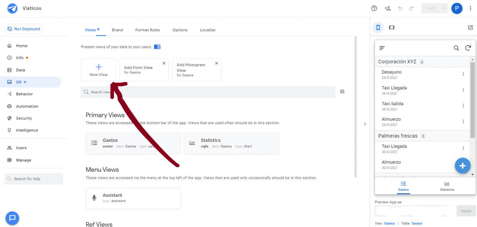Click the Search for help field

pyautogui.click(x=34, y=179)
